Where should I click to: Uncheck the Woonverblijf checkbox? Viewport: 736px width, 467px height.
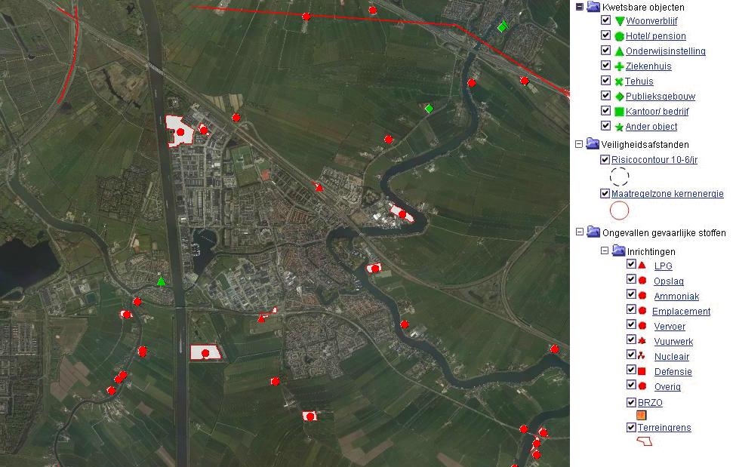(605, 20)
